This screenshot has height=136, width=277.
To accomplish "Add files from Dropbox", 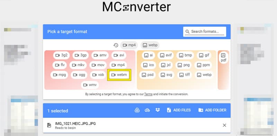I will (158, 110).
